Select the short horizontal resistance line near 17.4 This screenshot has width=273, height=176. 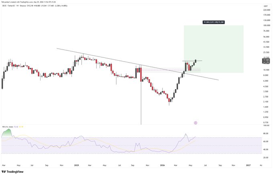click(x=192, y=61)
